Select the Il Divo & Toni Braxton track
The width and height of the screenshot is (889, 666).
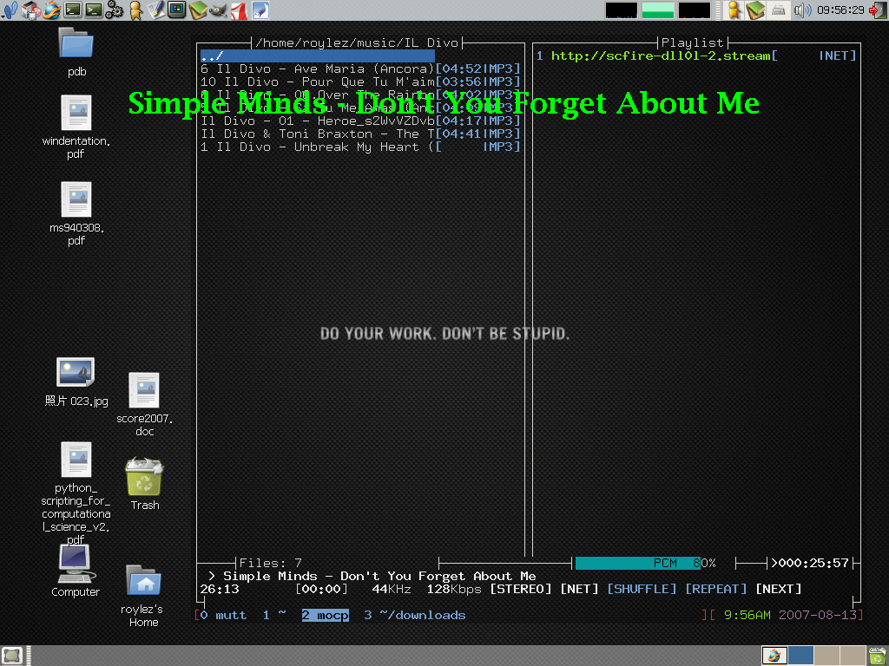coord(360,134)
